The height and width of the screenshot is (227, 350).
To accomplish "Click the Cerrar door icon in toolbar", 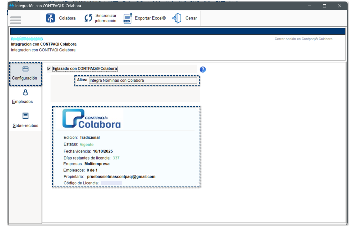I will [177, 18].
